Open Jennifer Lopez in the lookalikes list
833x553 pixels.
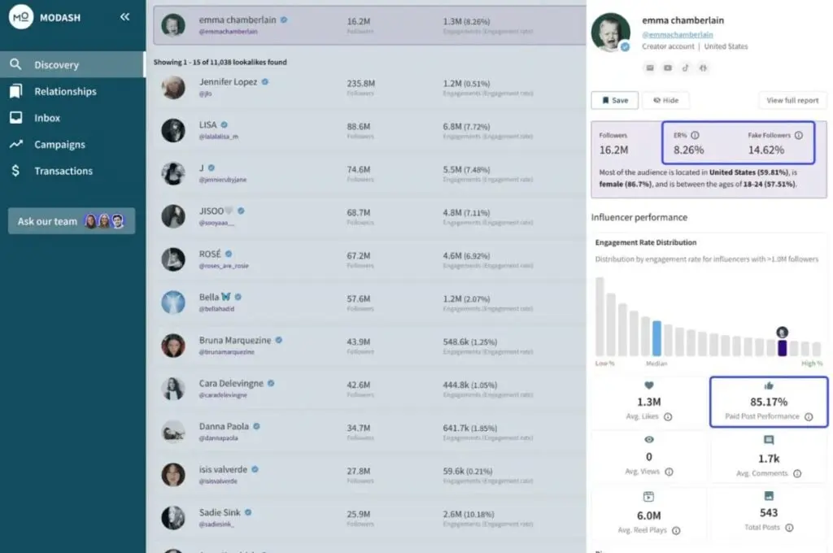370,88
